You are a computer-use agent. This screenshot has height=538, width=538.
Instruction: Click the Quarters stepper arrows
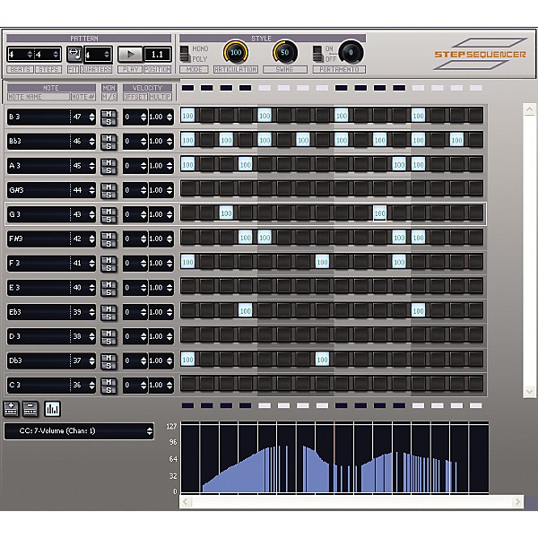(107, 54)
